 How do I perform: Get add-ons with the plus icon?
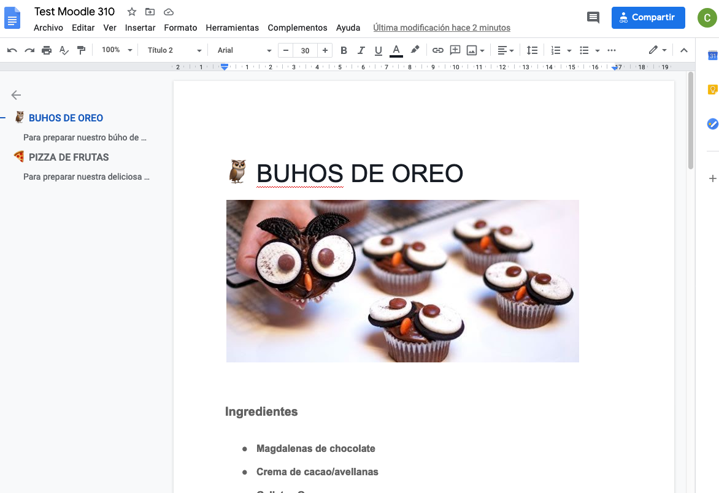713,178
